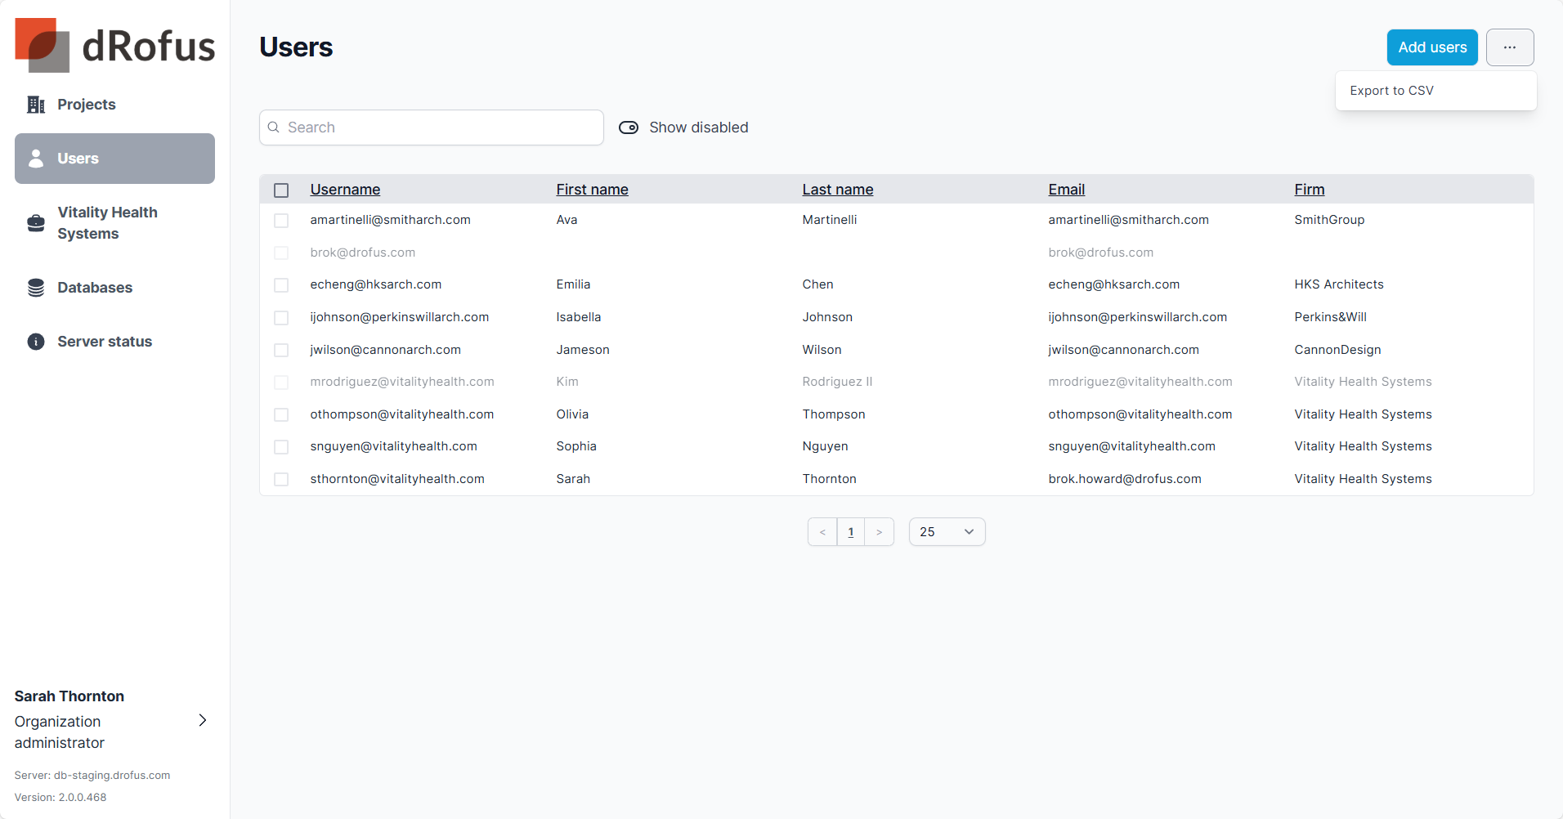
Task: Open Databases via the stacked disks icon
Action: (x=36, y=288)
